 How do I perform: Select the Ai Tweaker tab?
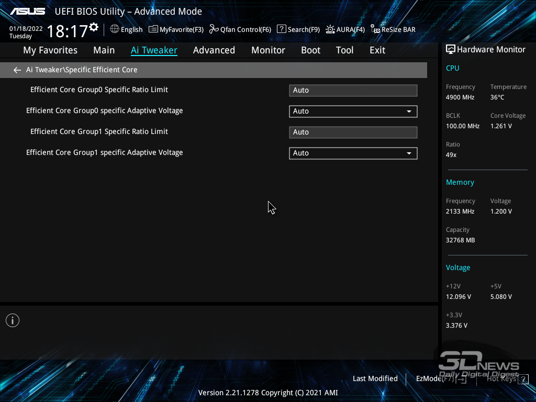click(x=154, y=50)
